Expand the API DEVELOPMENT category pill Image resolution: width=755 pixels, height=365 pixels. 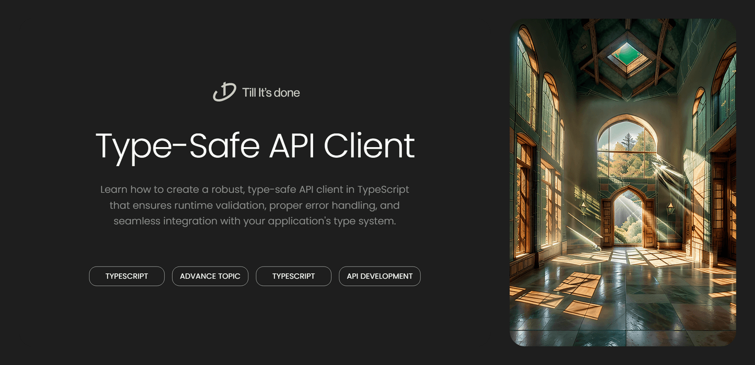pyautogui.click(x=379, y=276)
